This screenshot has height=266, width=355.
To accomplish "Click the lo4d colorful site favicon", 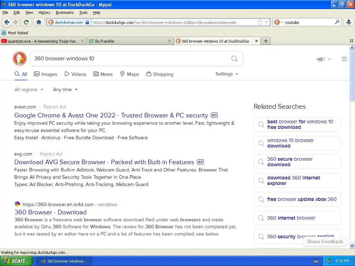I will tap(17, 204).
